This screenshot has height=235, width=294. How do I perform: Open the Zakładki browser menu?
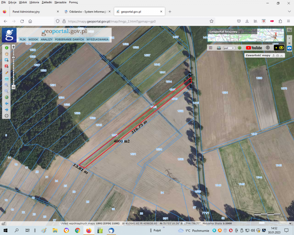click(47, 2)
